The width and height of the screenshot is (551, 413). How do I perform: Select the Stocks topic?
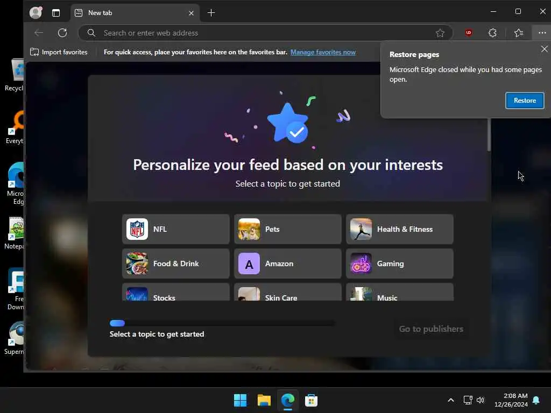click(x=176, y=292)
